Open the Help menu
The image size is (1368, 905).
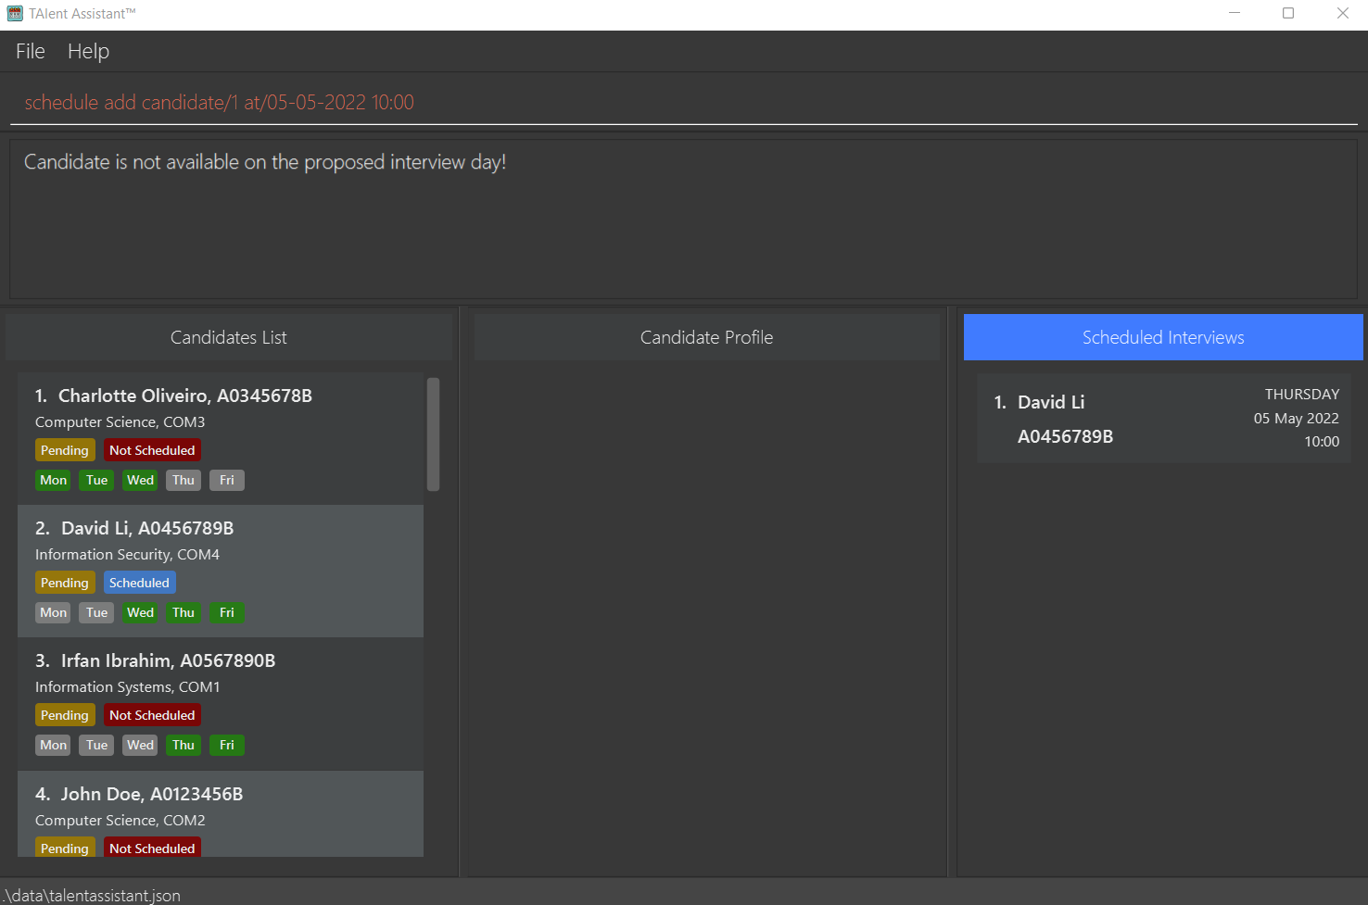click(88, 51)
